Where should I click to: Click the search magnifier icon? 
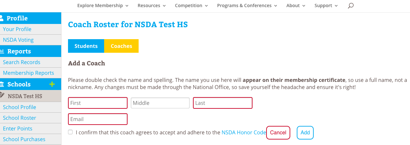(350, 6)
